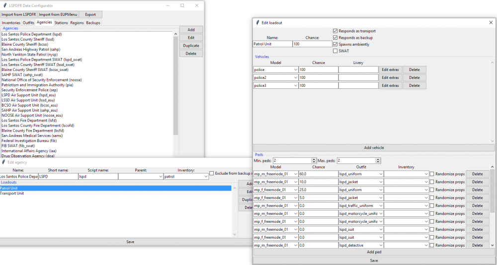Viewport: 497px width, 265px height.
Task: Increase Min. peds with the up arrow
Action: (x=314, y=159)
